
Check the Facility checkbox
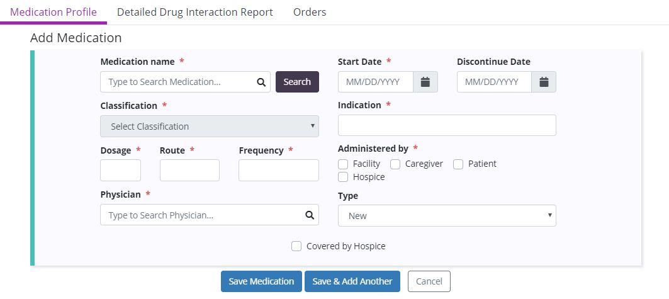pyautogui.click(x=343, y=164)
